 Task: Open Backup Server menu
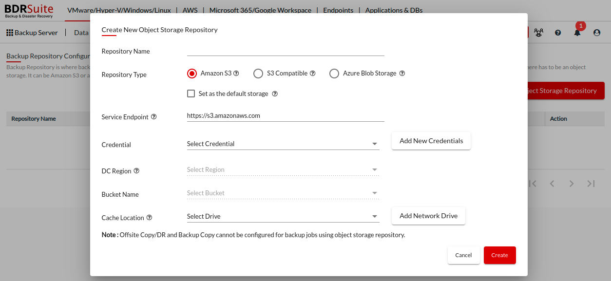click(x=32, y=33)
